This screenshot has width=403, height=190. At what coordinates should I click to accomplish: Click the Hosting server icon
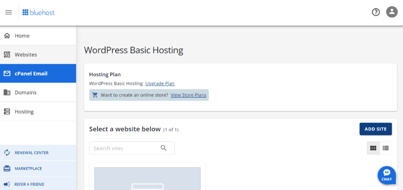(x=7, y=111)
